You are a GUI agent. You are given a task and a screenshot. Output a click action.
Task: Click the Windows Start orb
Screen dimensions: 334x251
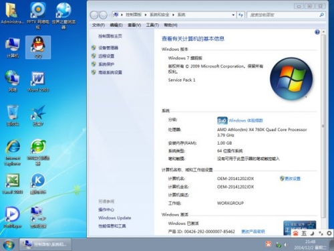pos(9,244)
